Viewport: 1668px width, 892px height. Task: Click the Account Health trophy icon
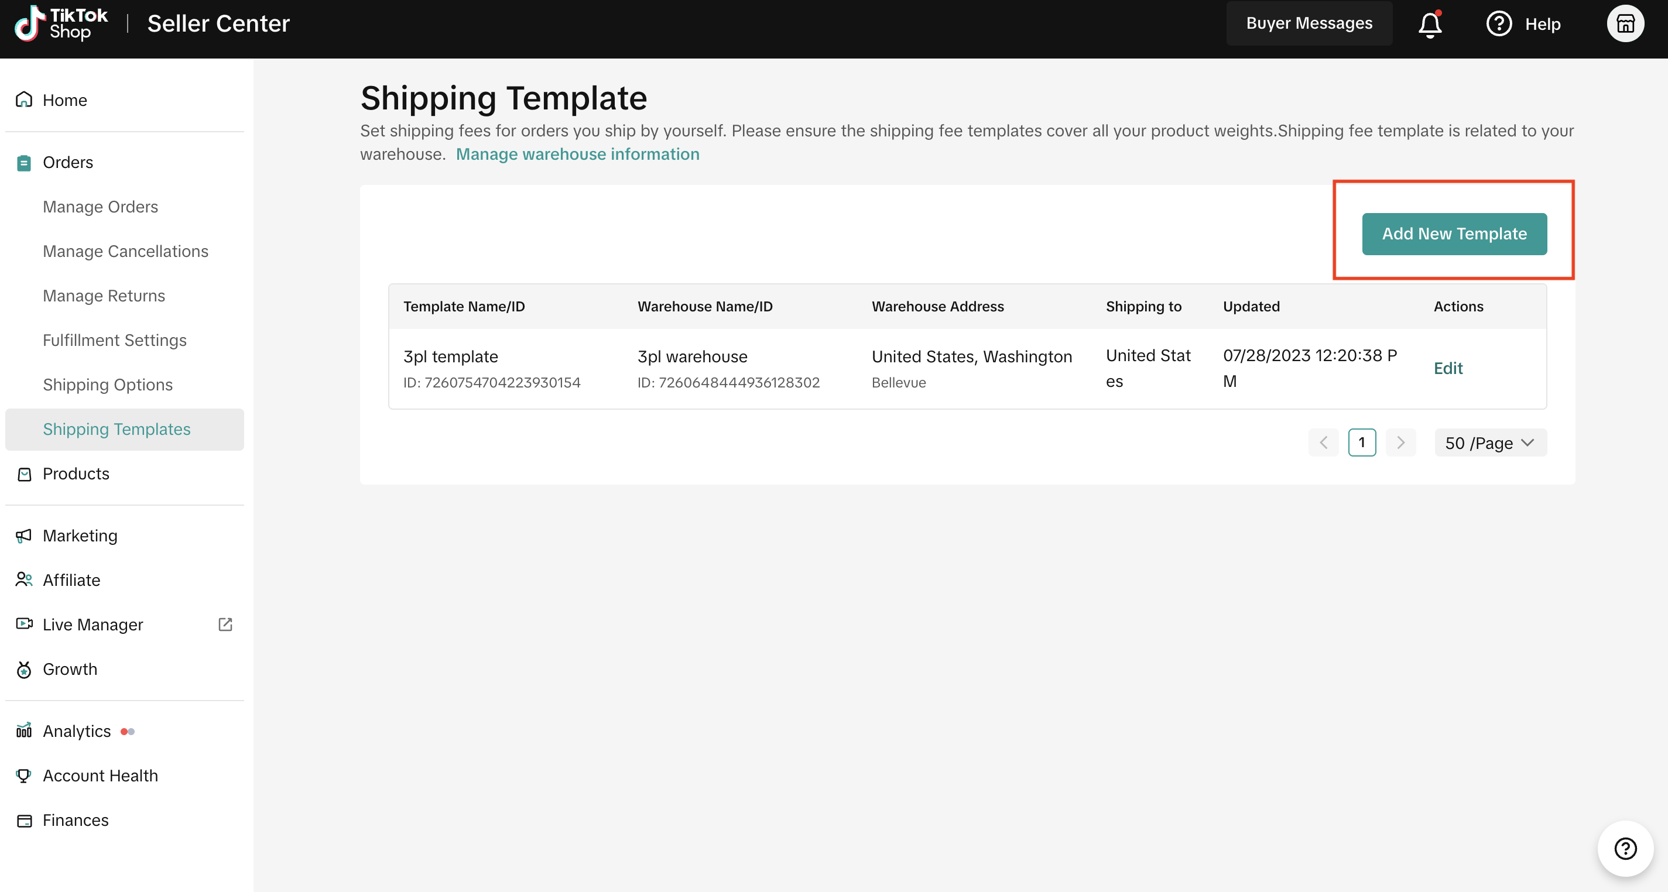[x=24, y=776]
